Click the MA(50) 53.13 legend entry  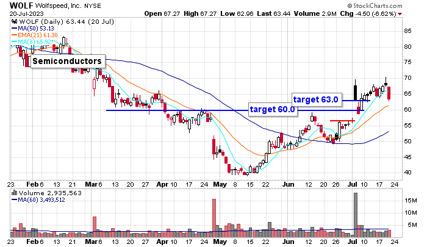(x=33, y=28)
